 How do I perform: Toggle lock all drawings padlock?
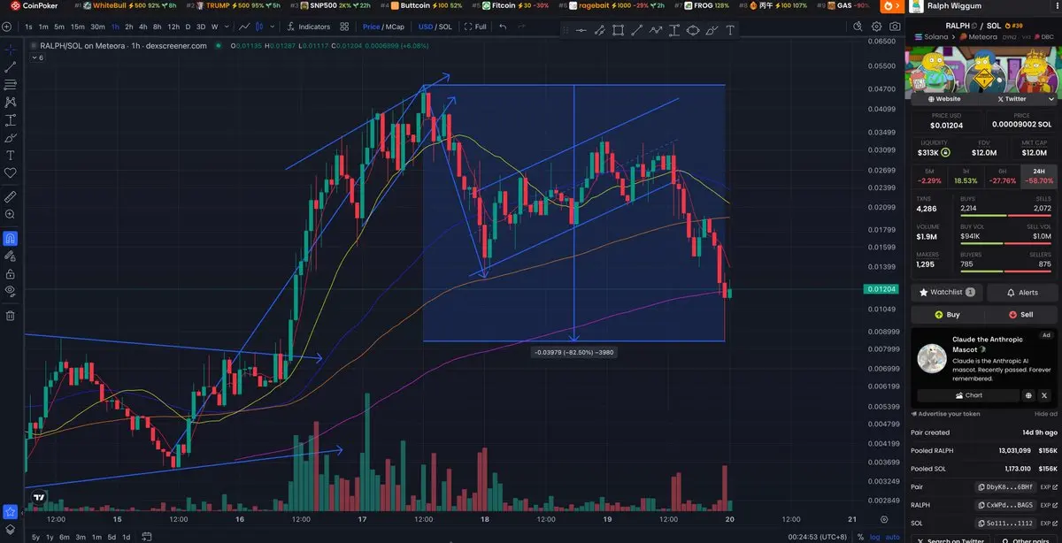(x=10, y=273)
